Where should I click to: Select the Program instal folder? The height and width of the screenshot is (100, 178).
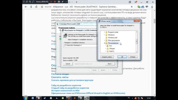[x=113, y=32]
